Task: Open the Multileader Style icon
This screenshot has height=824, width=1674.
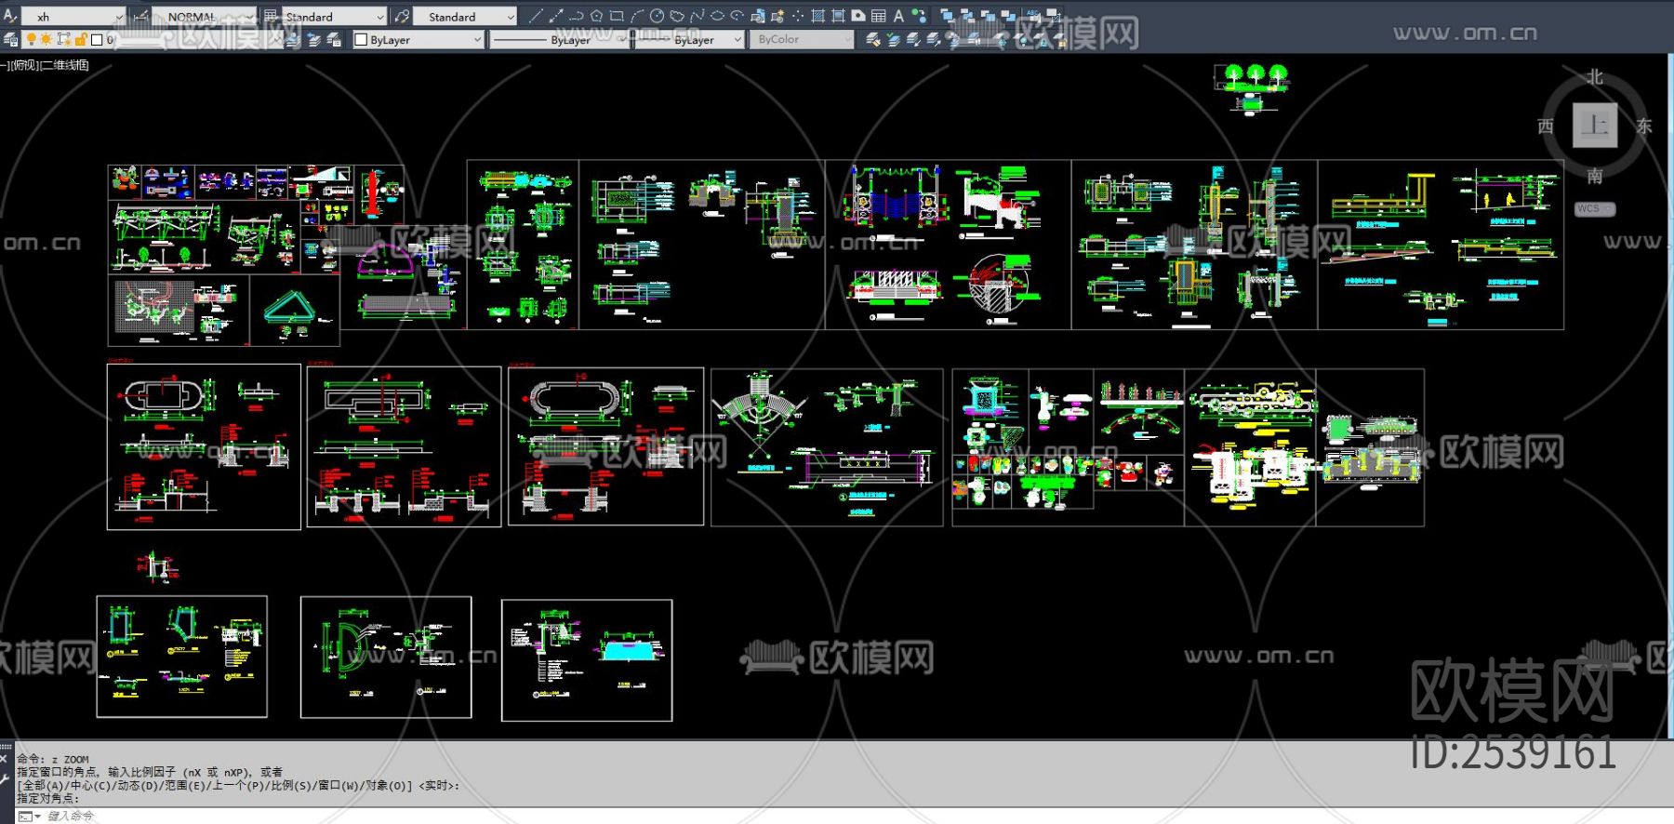Action: 402,16
